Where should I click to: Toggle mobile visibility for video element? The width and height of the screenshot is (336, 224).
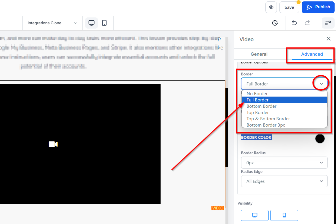point(284,215)
